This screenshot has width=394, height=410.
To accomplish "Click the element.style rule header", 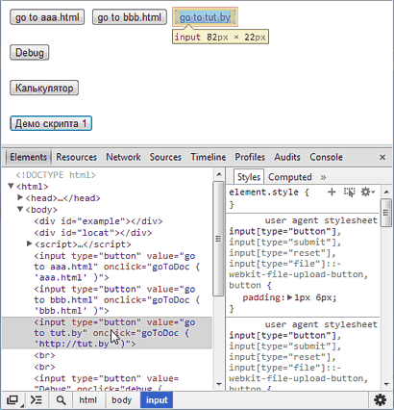I will pyautogui.click(x=269, y=192).
